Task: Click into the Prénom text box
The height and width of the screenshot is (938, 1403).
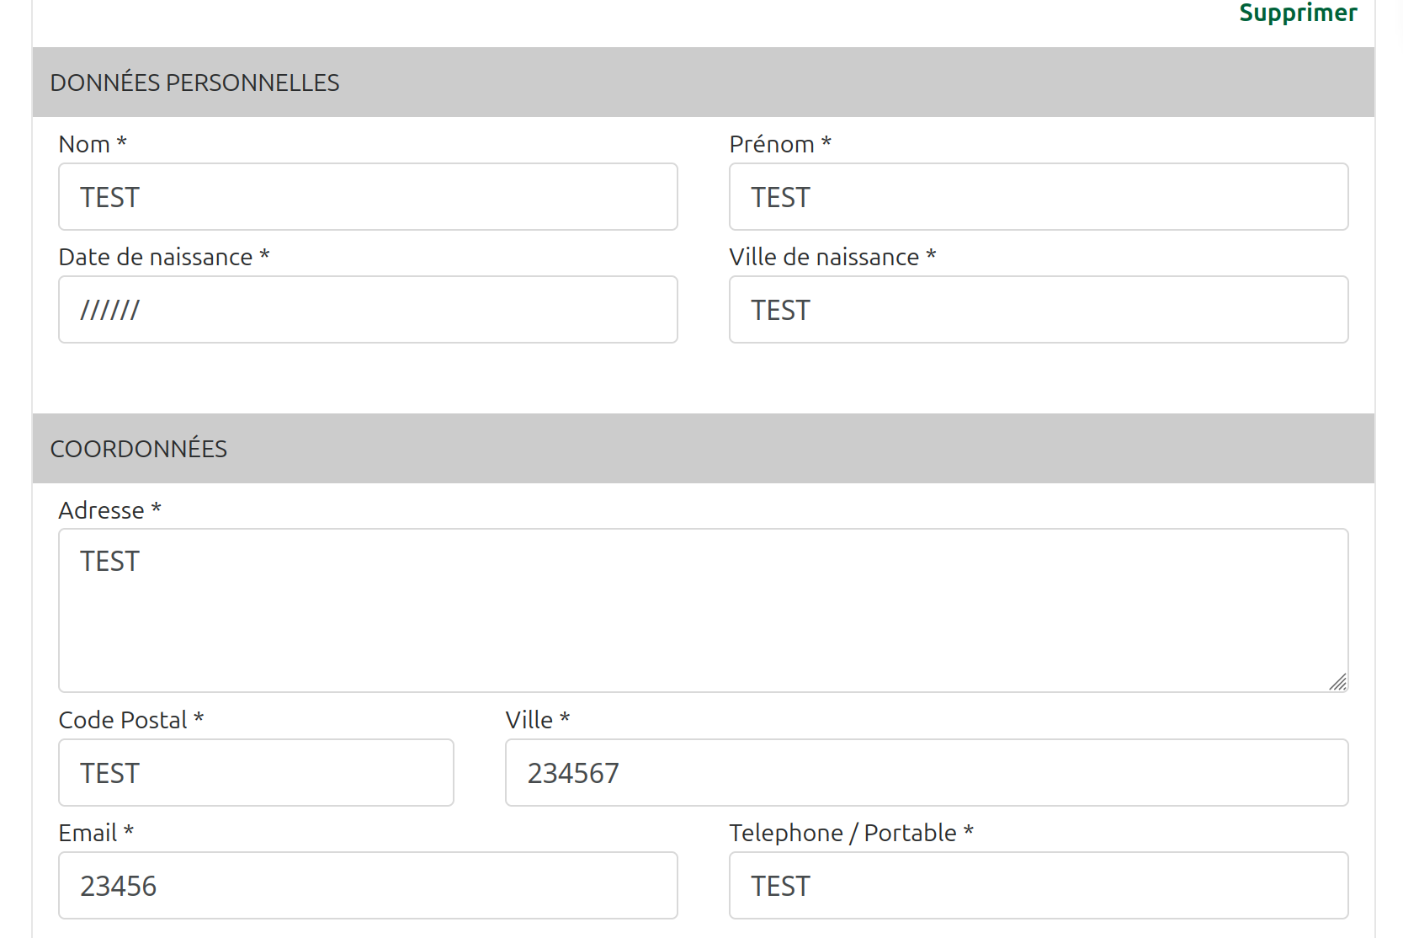Action: tap(1038, 197)
